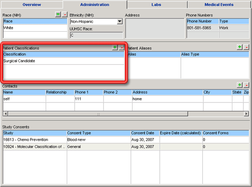Click the Alias Type column header

215,54
